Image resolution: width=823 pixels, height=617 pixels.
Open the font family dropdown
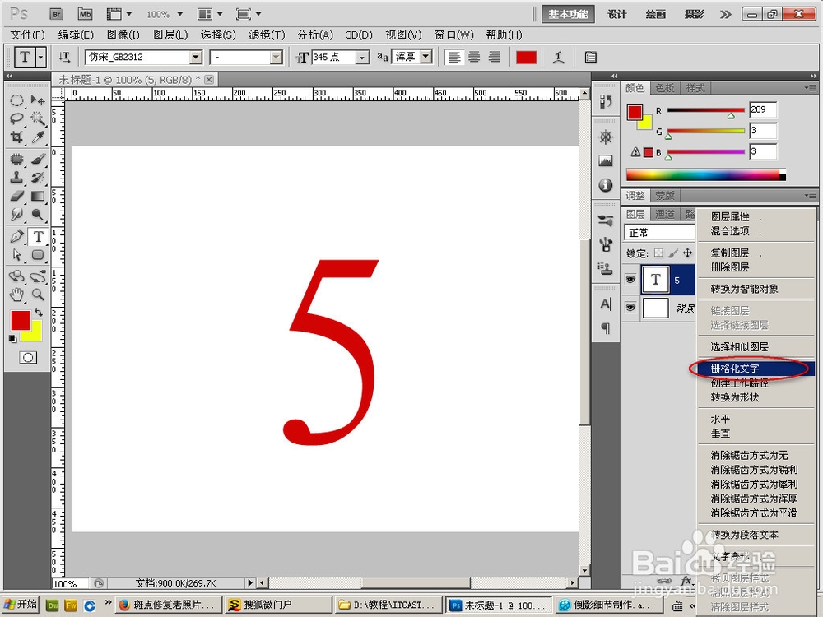tap(196, 57)
